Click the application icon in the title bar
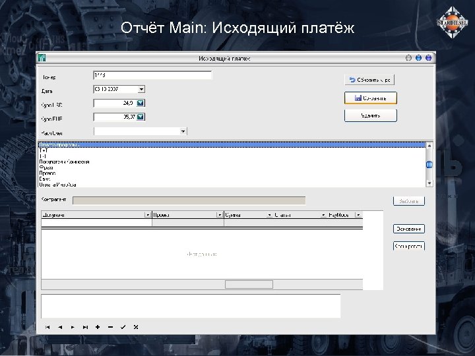475x356 pixels. point(42,58)
